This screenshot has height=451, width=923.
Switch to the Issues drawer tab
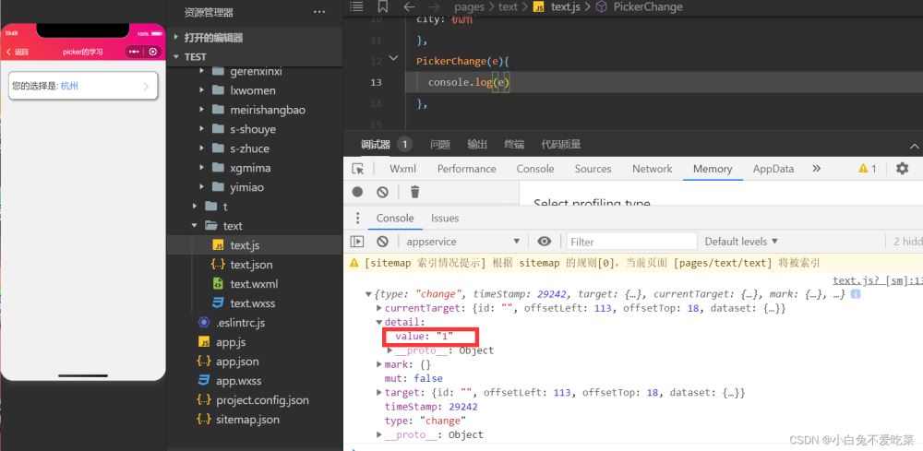(445, 219)
